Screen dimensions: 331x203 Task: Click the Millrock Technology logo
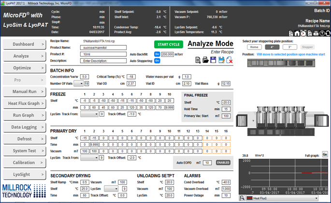(24, 191)
